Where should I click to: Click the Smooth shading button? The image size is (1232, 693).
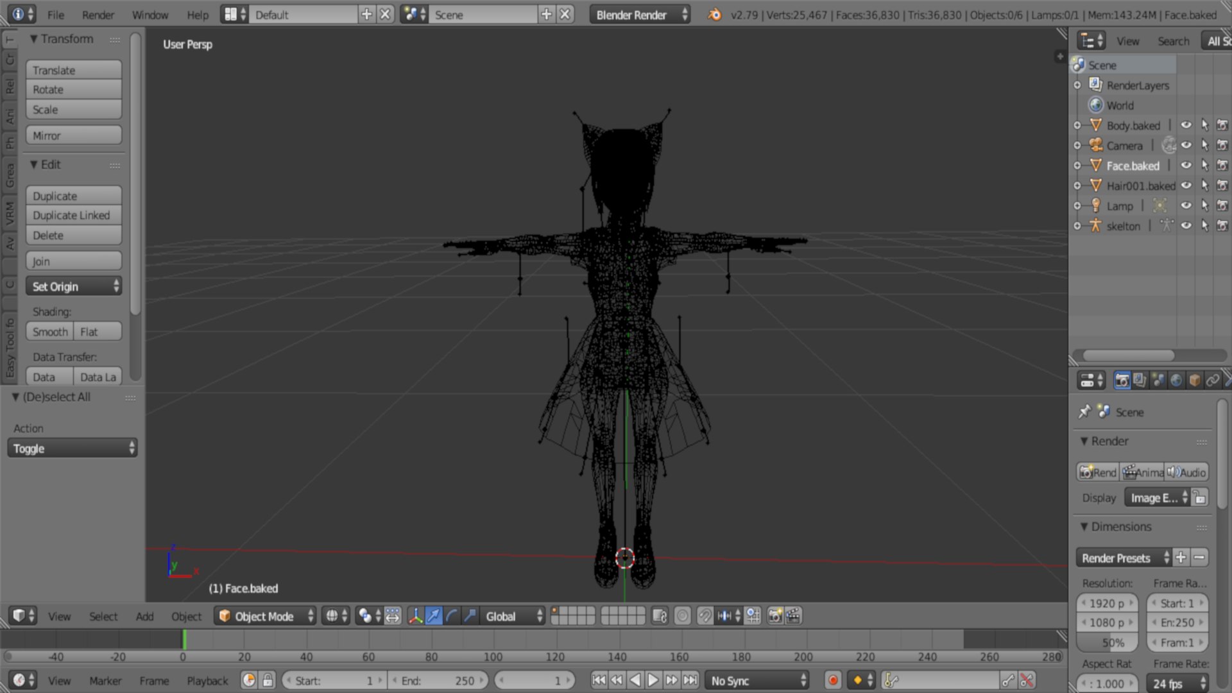coord(49,332)
